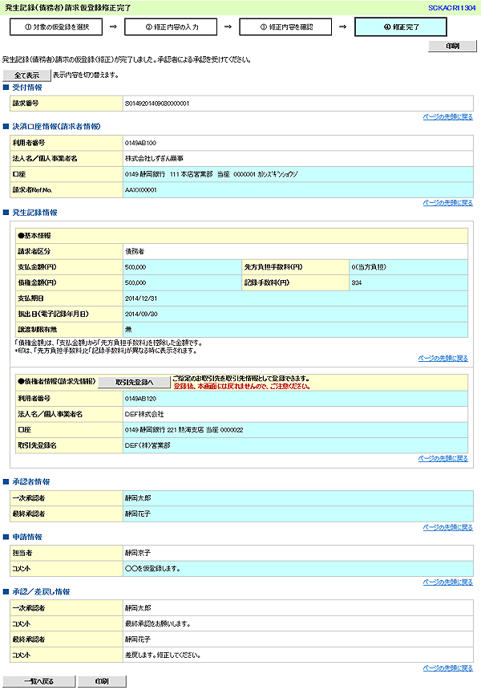Viewport: 481px width, 694px height.
Task: Click comment 最終承認をお願いします。
Action: tap(158, 624)
